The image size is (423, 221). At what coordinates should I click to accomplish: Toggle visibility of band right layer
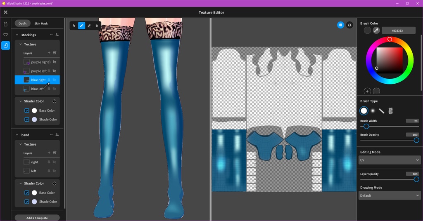[x=55, y=162]
